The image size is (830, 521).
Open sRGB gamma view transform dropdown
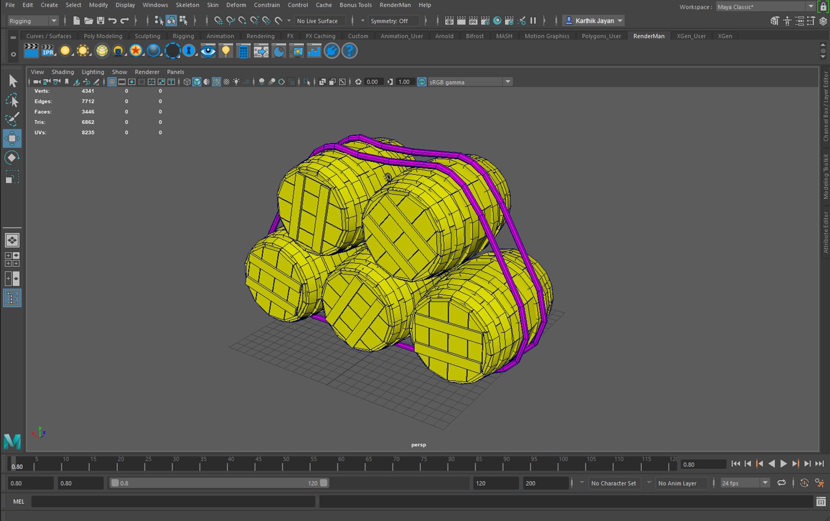coord(470,82)
